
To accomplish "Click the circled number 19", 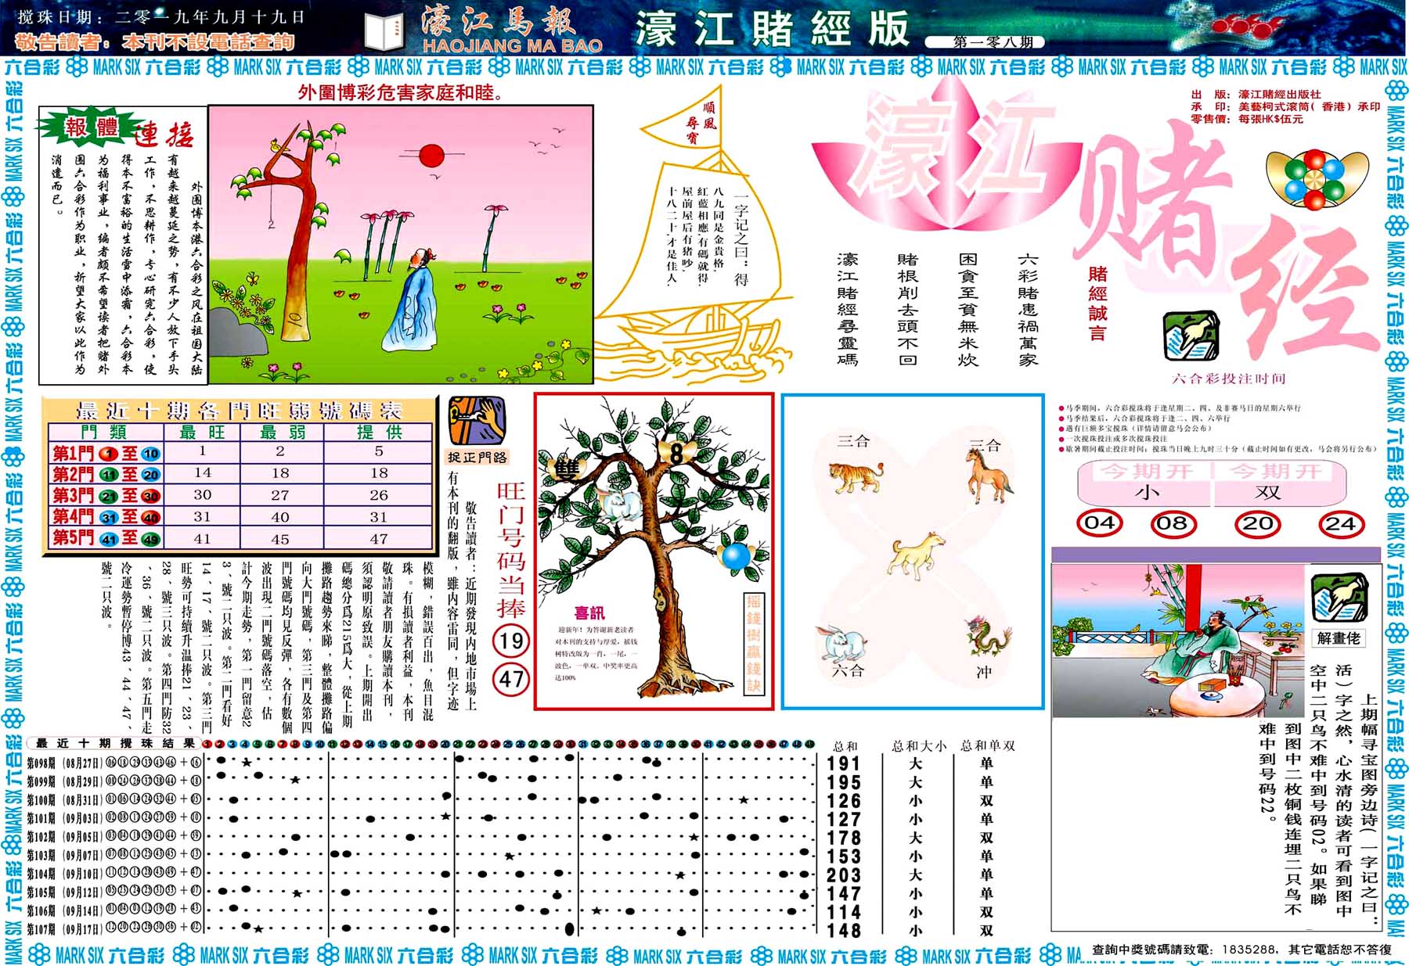I will 511,641.
